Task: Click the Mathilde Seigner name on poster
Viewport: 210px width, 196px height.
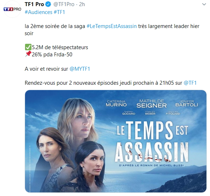Action: pyautogui.click(x=151, y=103)
